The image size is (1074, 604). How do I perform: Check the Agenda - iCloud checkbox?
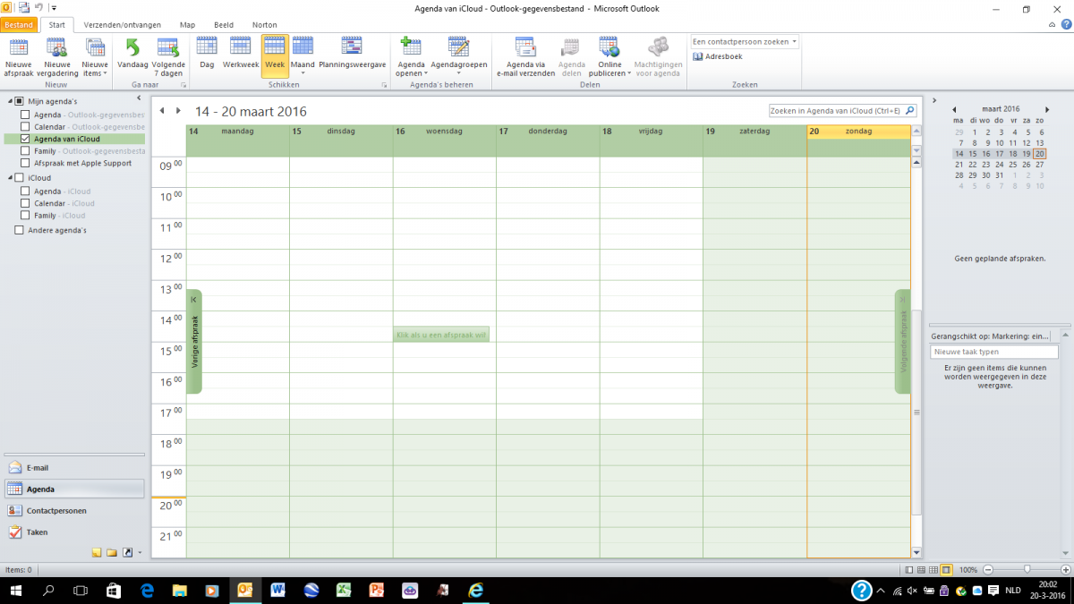click(25, 191)
